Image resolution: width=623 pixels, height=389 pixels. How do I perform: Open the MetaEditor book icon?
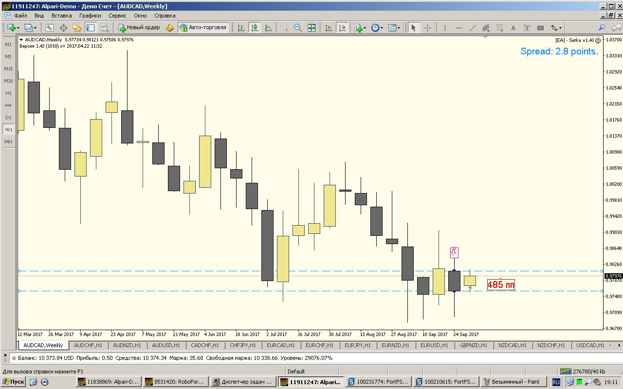pyautogui.click(x=170, y=28)
